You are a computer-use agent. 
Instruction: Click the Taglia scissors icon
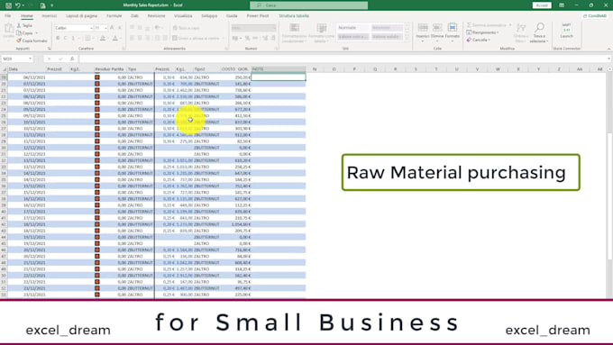click(19, 25)
